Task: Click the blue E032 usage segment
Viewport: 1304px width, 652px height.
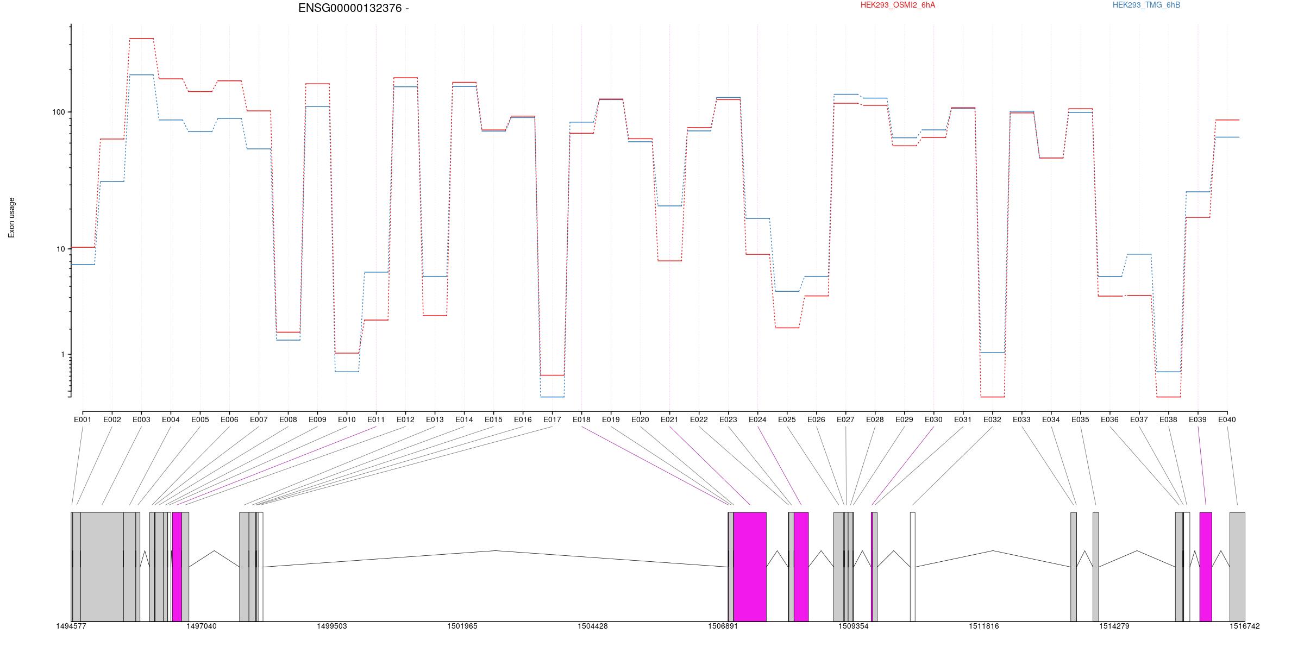Action: (x=992, y=353)
